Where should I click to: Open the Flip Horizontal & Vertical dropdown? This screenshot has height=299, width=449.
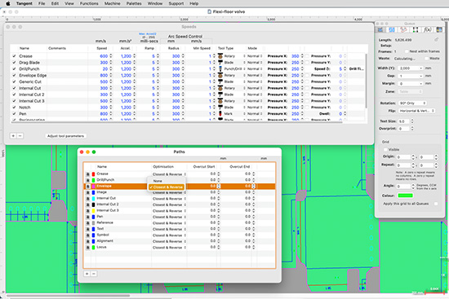tap(416, 111)
